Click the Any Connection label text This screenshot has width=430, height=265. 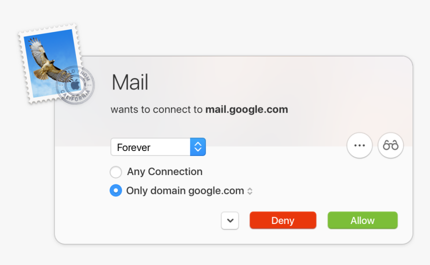click(x=164, y=172)
